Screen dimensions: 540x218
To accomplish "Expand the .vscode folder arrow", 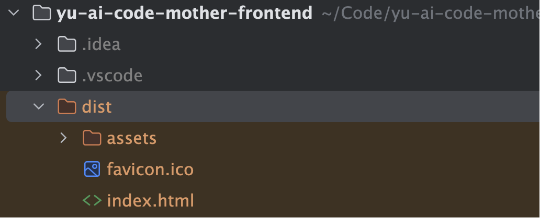I will click(x=38, y=76).
